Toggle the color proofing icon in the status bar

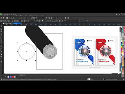point(89,79)
